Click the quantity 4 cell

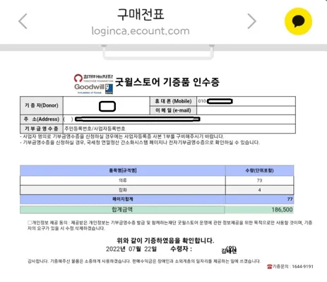point(259,190)
